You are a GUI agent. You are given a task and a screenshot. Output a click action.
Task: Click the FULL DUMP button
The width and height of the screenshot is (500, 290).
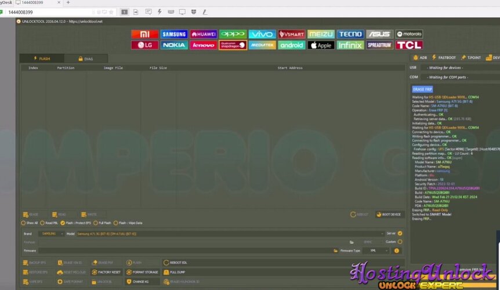175,272
